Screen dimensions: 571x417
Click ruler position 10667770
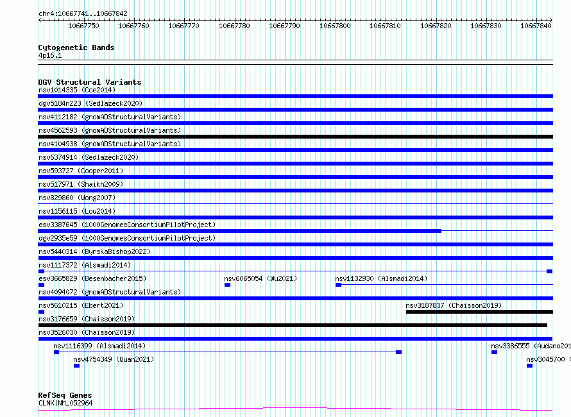pos(184,26)
